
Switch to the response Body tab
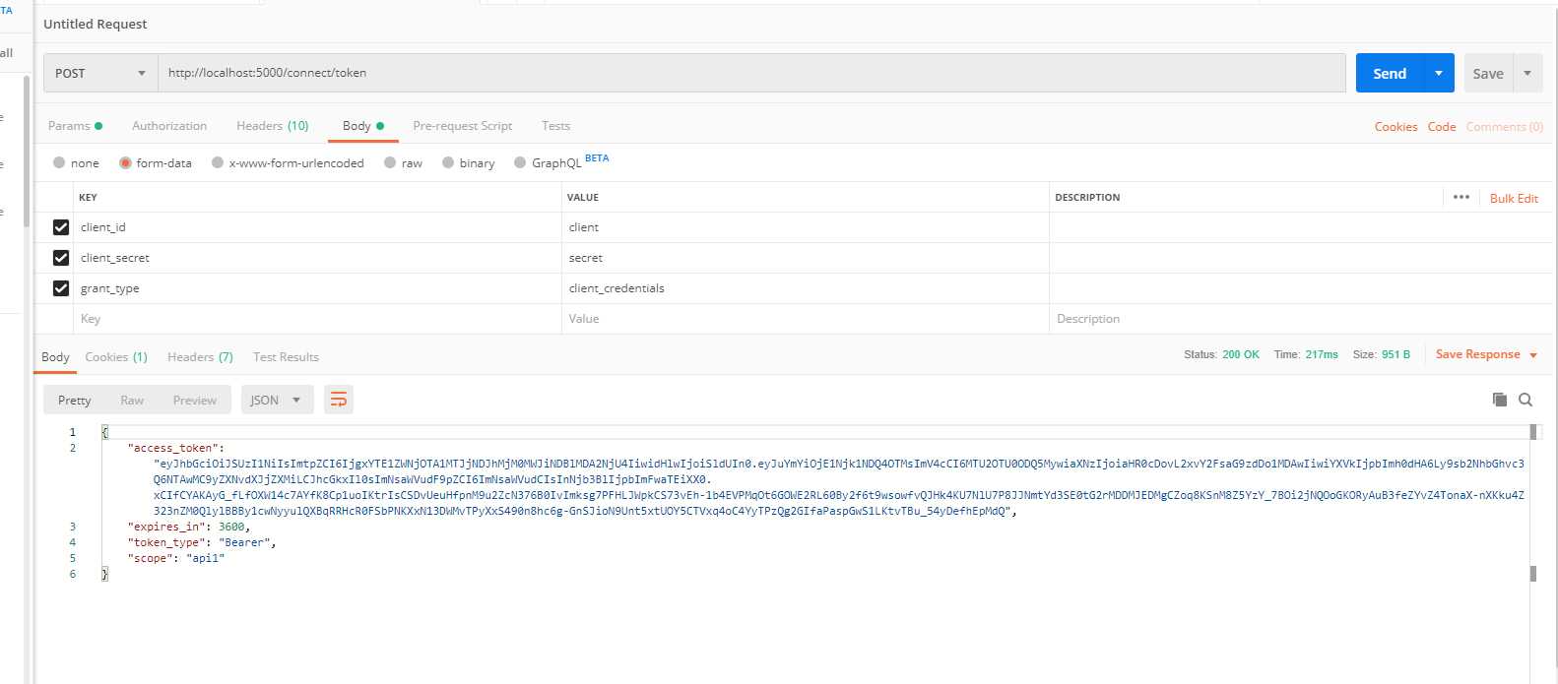coord(55,356)
